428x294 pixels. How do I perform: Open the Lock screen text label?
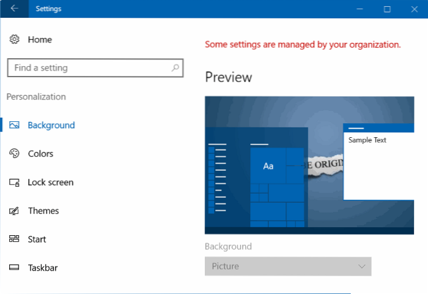pyautogui.click(x=50, y=183)
